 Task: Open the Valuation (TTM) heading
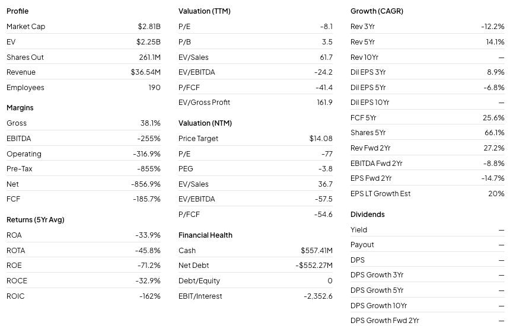(205, 11)
